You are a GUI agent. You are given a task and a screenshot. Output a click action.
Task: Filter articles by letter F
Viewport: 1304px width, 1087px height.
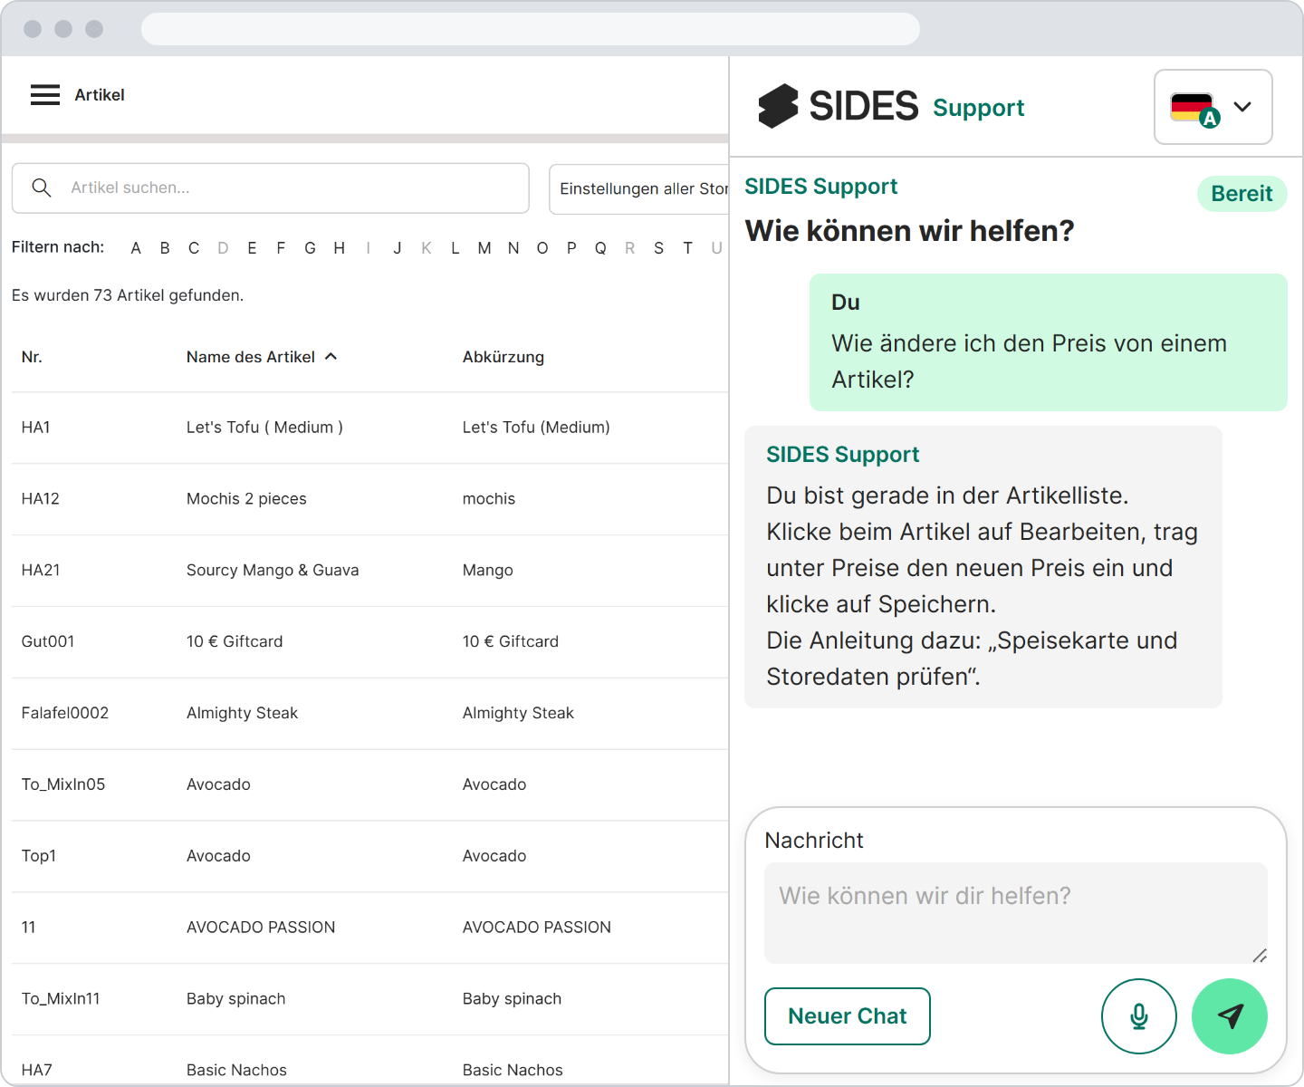coord(281,248)
